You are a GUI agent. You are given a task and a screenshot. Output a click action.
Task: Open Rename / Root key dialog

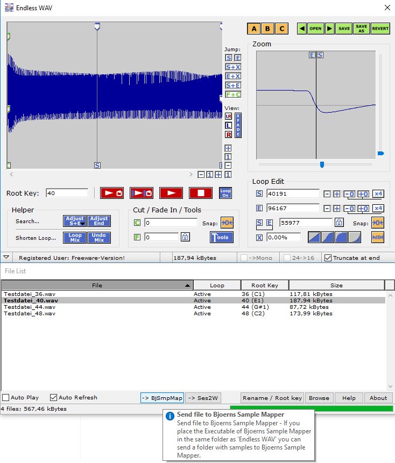[x=272, y=398]
